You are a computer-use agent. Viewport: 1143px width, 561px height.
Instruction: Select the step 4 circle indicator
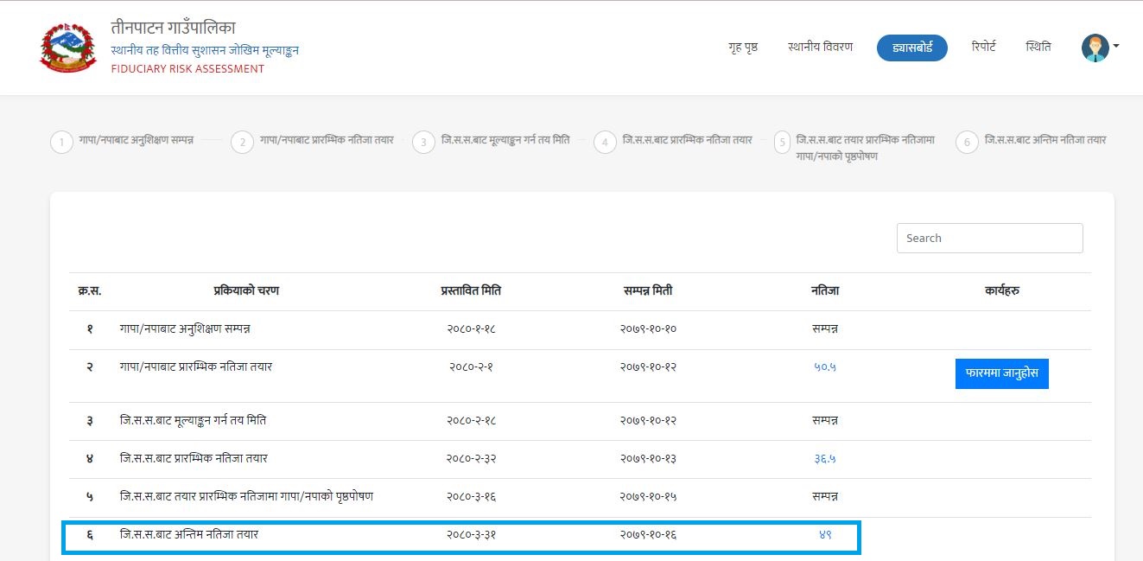click(x=605, y=143)
